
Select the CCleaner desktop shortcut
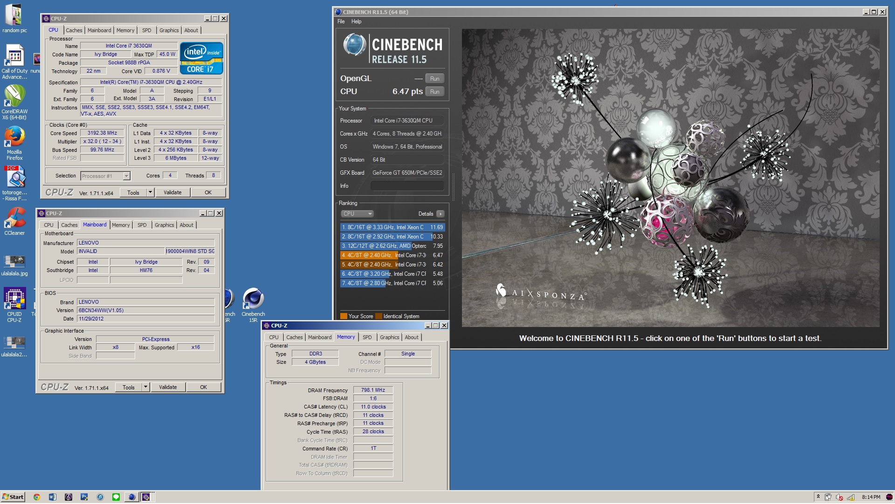click(14, 221)
